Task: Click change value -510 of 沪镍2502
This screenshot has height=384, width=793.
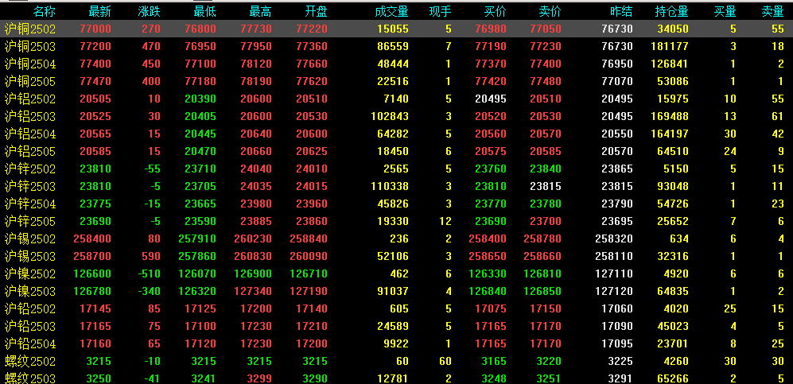Action: point(150,273)
